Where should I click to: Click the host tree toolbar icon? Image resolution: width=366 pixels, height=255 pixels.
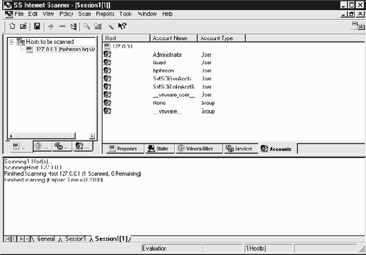(74, 27)
